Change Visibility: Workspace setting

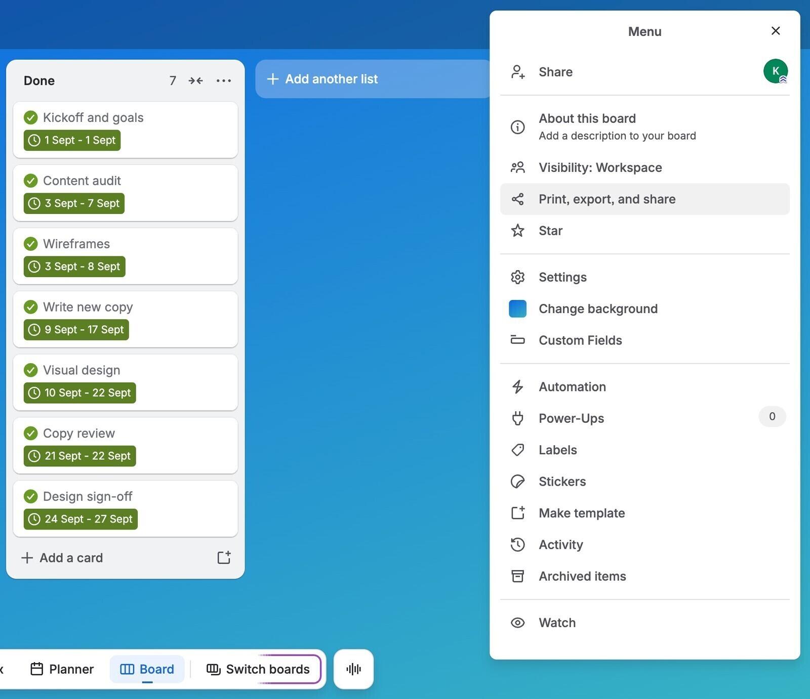click(644, 167)
